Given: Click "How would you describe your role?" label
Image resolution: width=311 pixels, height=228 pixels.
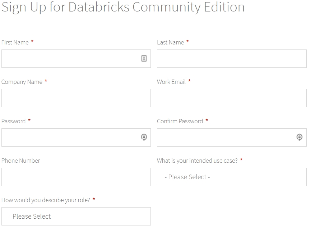Looking at the screenshot, I should click(x=46, y=200).
